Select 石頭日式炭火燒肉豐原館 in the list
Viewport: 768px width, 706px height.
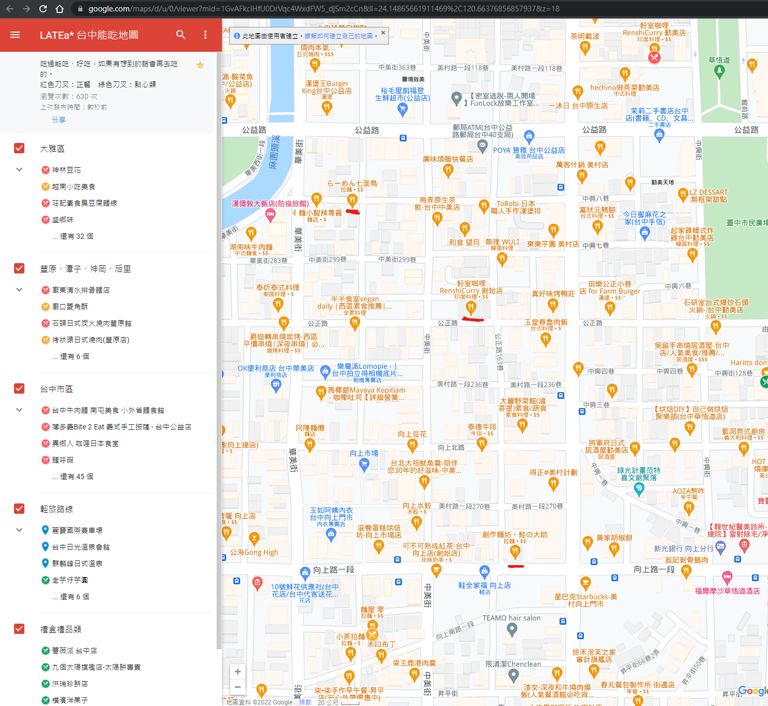coord(92,323)
